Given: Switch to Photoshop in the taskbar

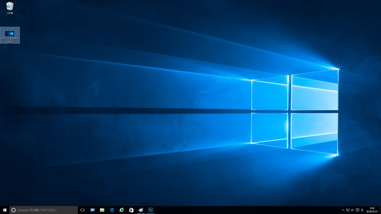Looking at the screenshot, I should point(151,210).
